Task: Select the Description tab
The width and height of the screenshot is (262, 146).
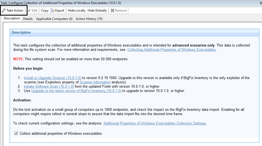Action: (12, 19)
